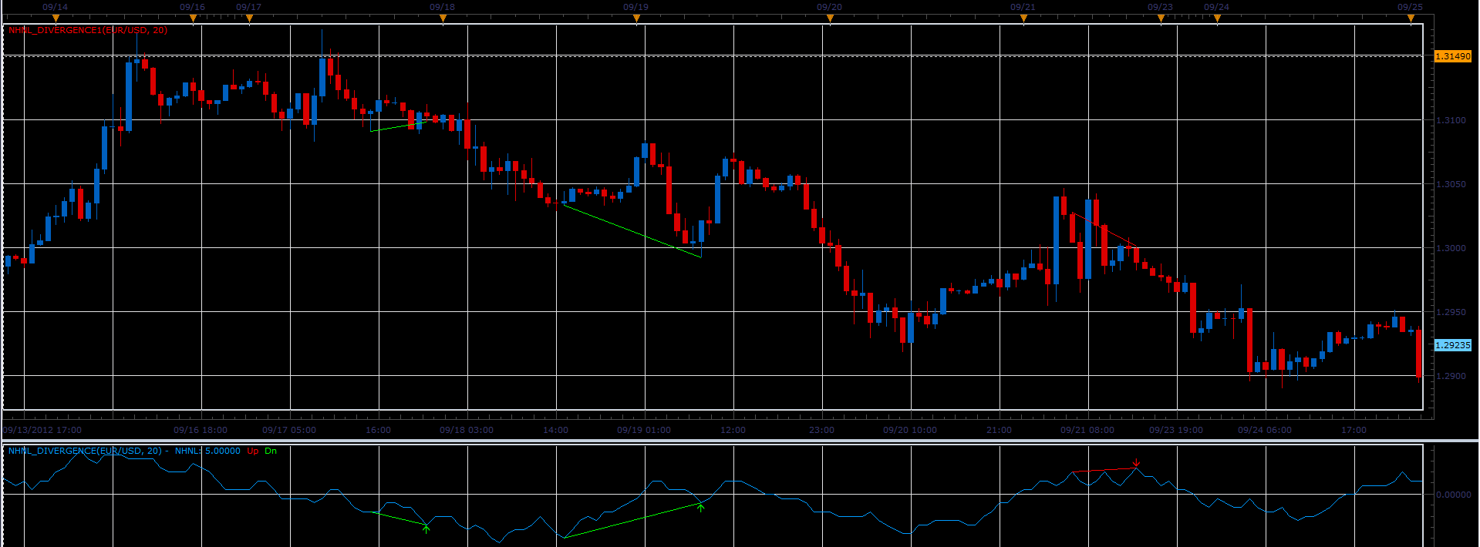Click the 09/23 19:00 time axis label
1480x547 pixels.
pyautogui.click(x=1176, y=430)
